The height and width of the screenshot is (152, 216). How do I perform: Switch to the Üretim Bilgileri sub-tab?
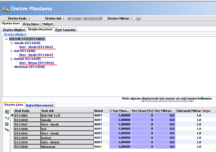click(14, 30)
